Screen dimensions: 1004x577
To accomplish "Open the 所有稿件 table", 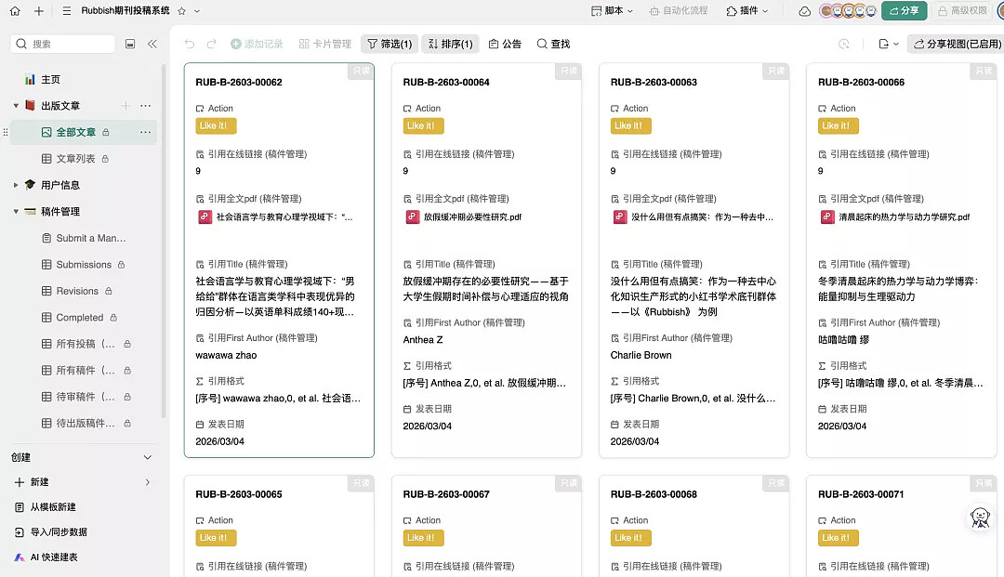I will click(x=86, y=371).
